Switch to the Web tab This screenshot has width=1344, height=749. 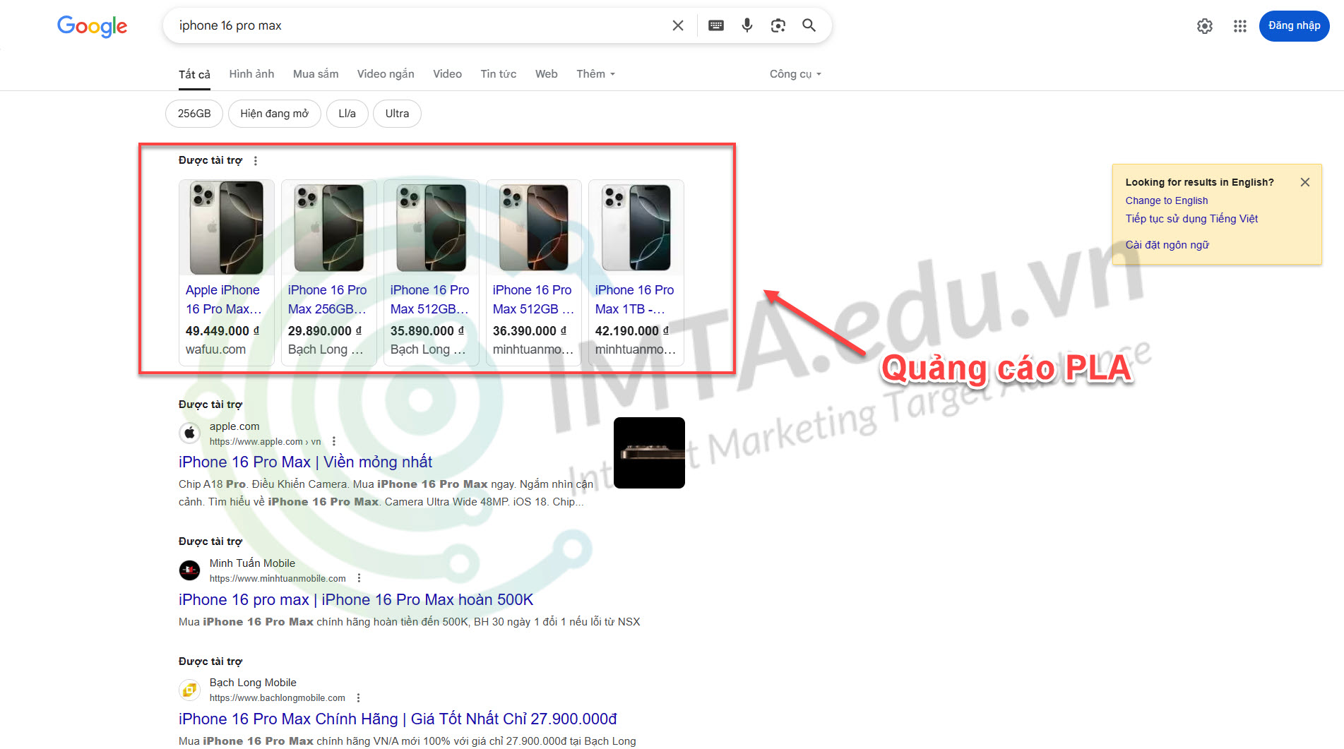(547, 74)
